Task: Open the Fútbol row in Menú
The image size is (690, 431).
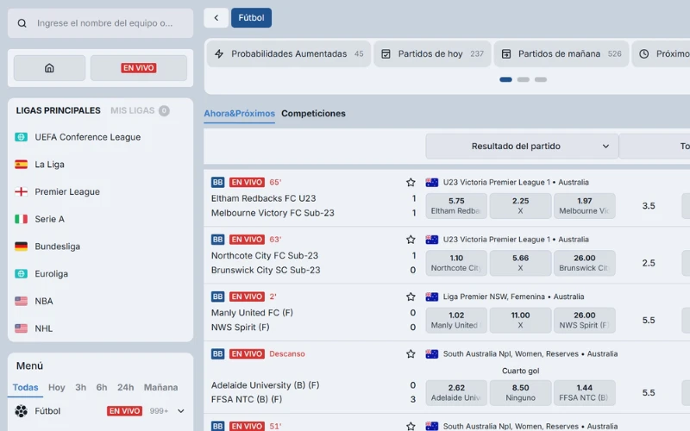Action: 100,411
